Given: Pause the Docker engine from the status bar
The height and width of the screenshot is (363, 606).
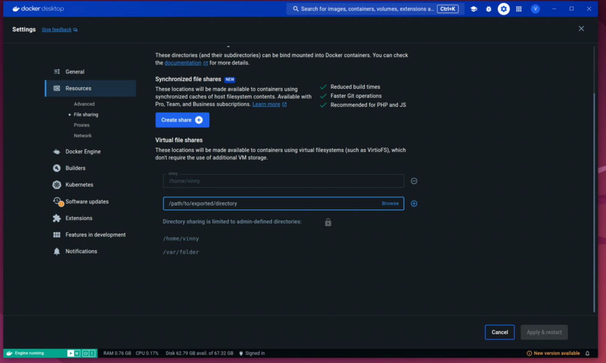Looking at the screenshot, I should point(77,353).
